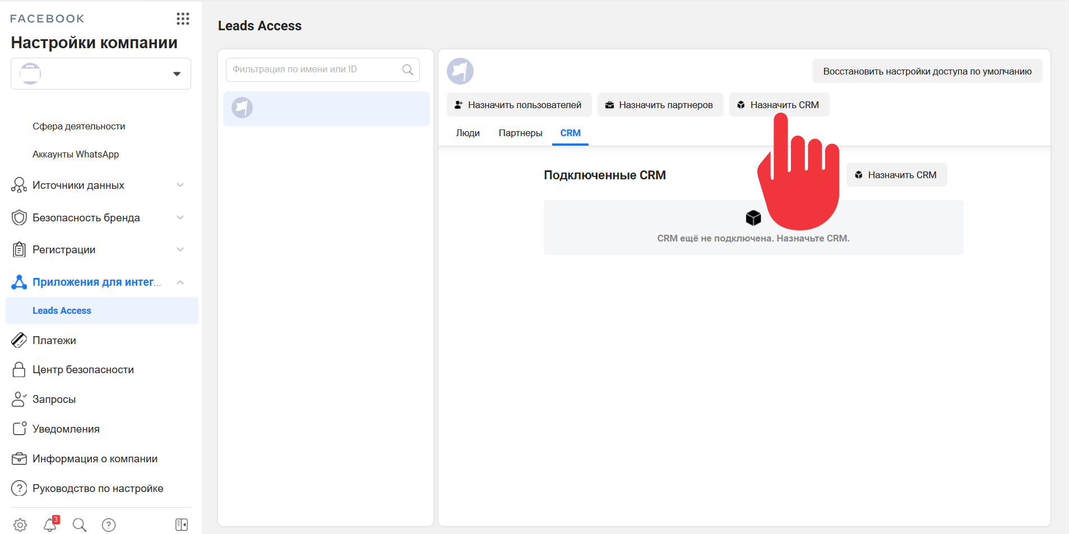The image size is (1069, 534).
Task: Switch to the Люди tab
Action: (468, 133)
